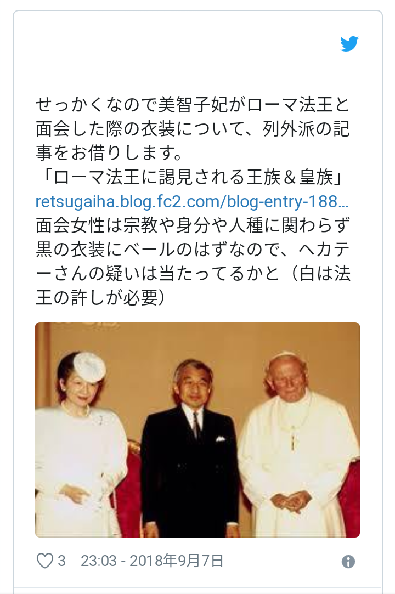
Task: Open the tweet info icon
Action: pos(348,562)
